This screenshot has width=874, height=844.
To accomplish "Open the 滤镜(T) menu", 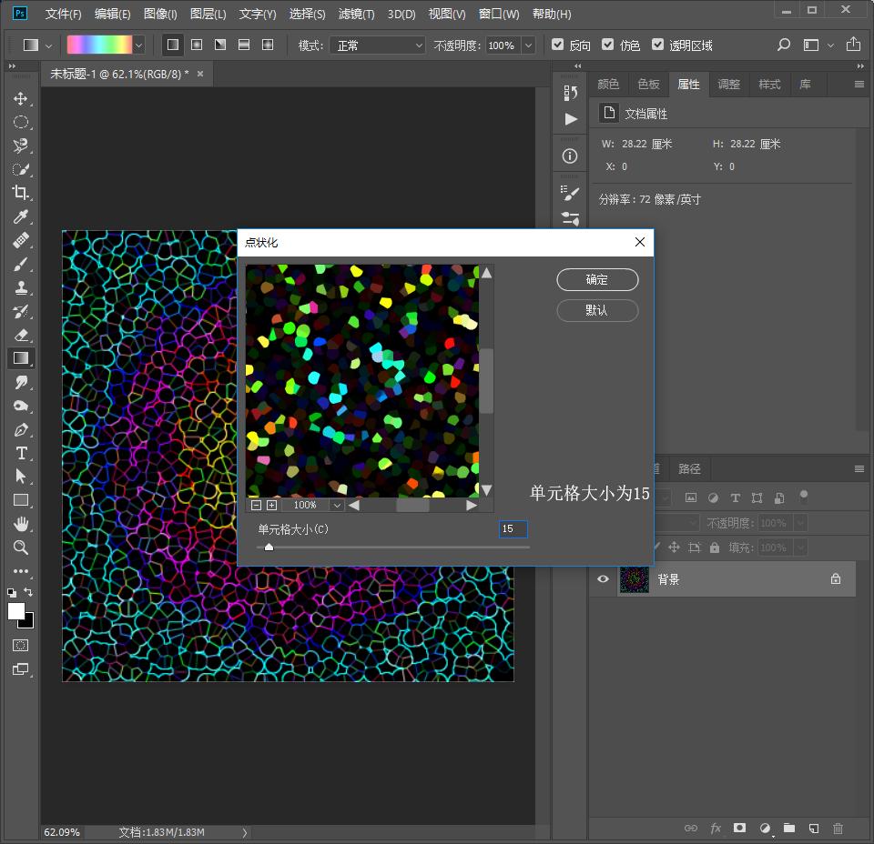I will [356, 14].
